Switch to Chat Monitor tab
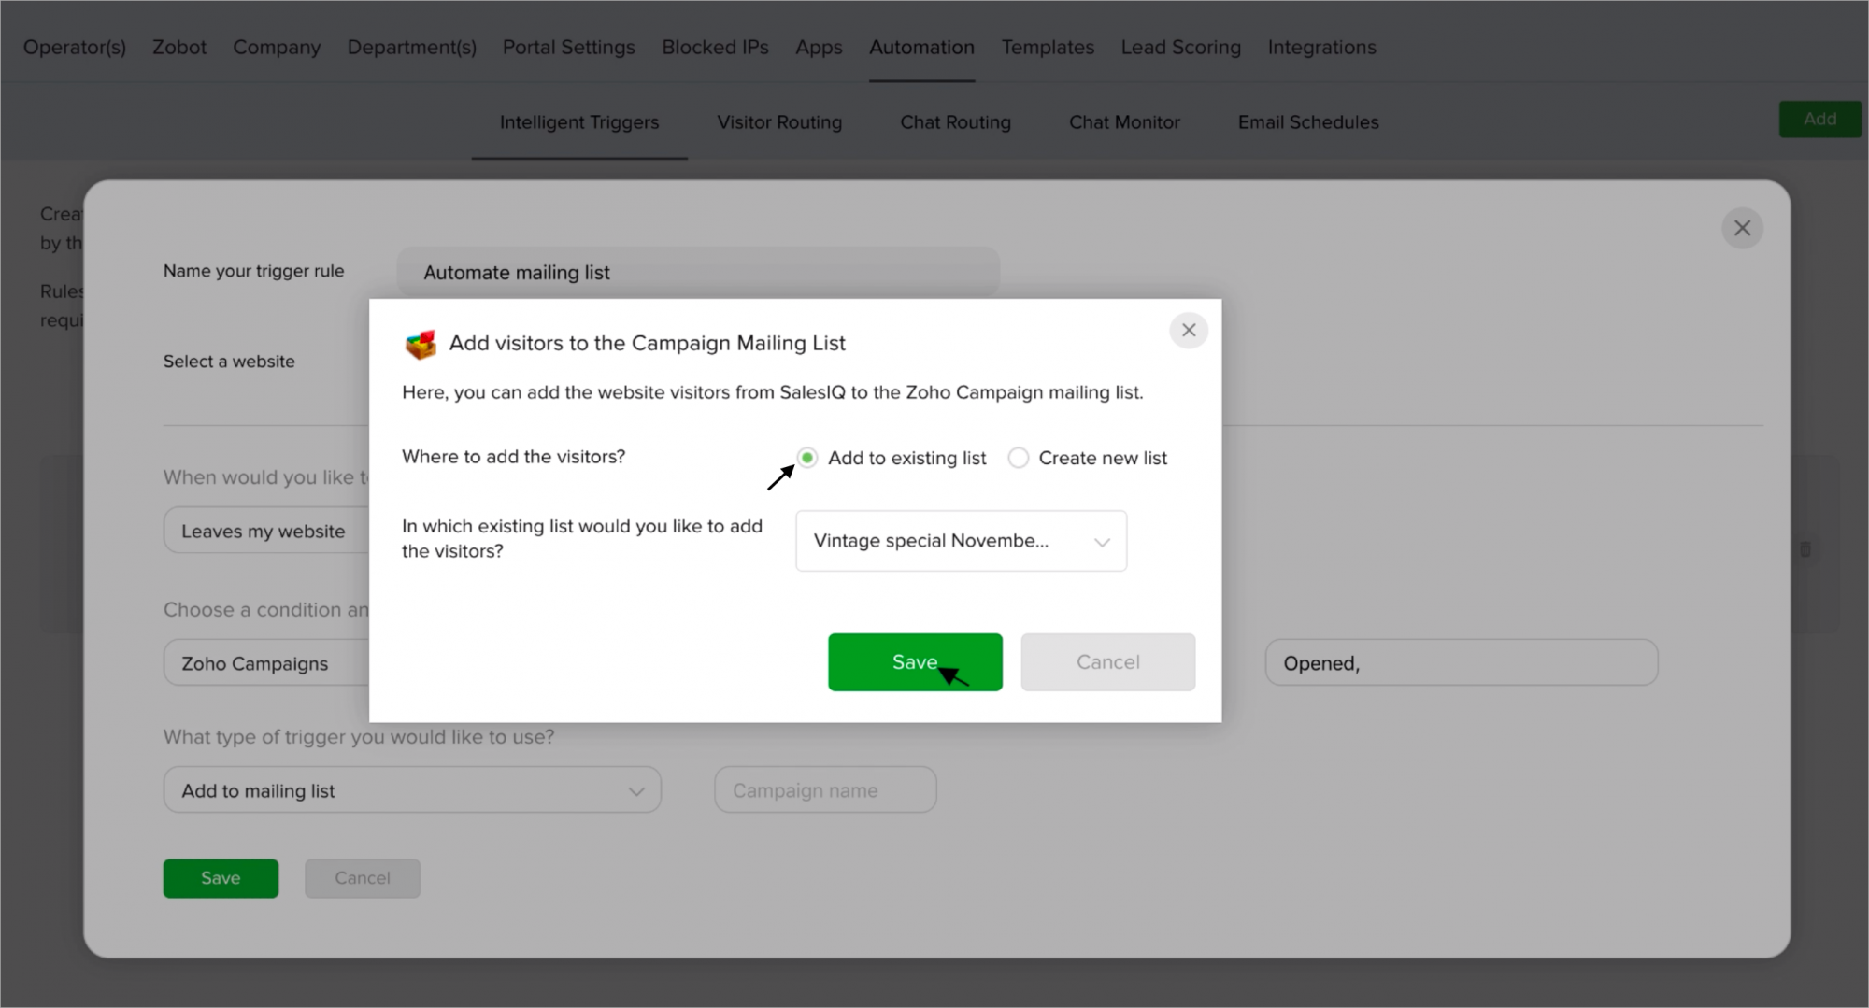The height and width of the screenshot is (1008, 1869). pos(1124,122)
